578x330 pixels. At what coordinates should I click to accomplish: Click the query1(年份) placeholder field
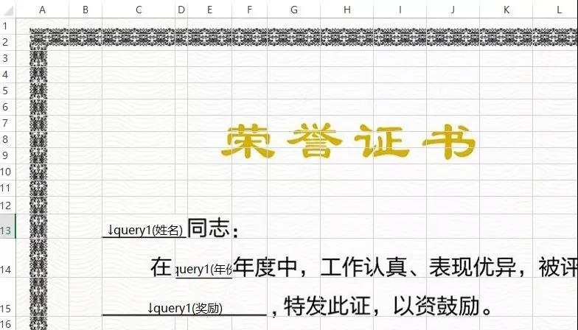(x=204, y=270)
